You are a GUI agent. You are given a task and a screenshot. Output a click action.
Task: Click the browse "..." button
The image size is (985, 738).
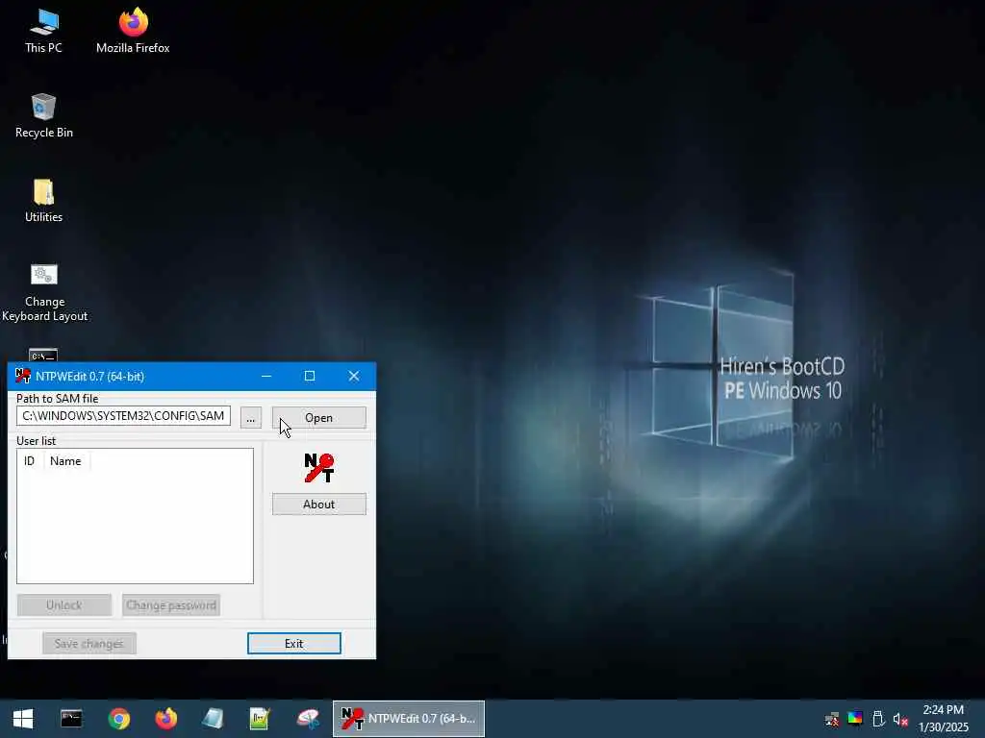tap(251, 418)
